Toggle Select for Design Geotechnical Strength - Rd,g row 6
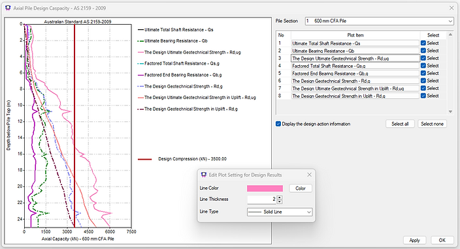 point(423,81)
